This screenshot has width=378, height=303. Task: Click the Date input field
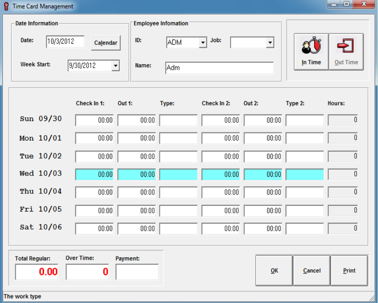65,42
